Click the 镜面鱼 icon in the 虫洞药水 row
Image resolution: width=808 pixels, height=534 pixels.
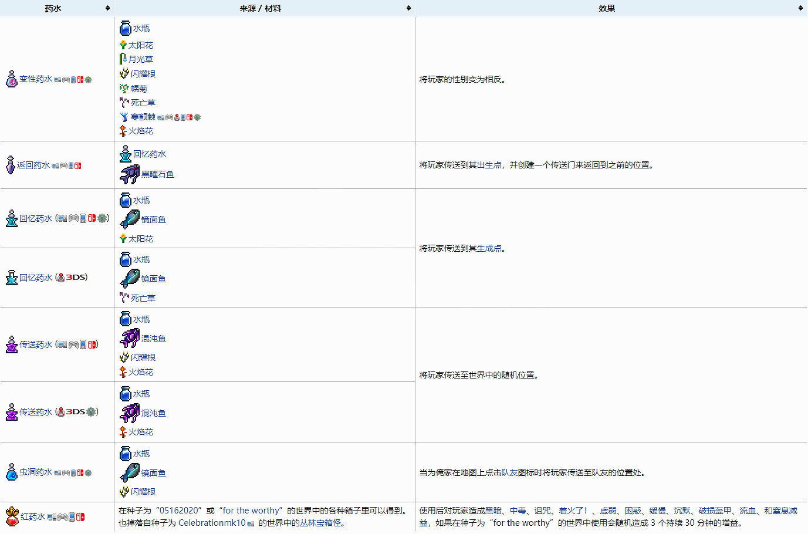pyautogui.click(x=129, y=472)
